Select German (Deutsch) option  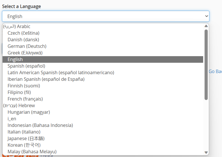27,46
